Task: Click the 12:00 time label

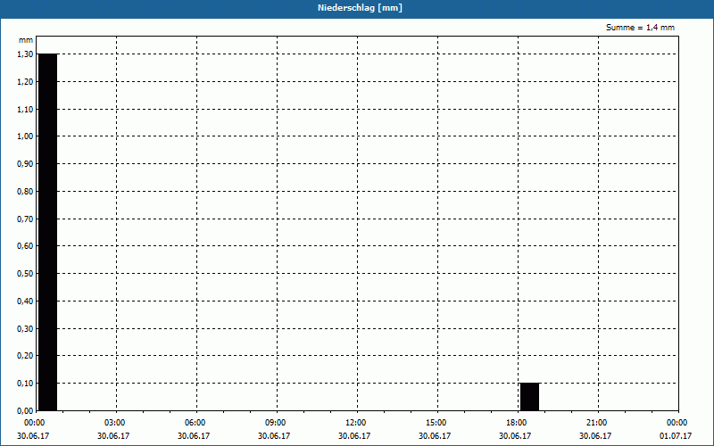Action: 355,423
